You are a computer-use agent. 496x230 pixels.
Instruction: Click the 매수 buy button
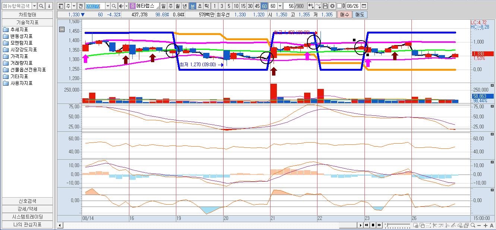(345, 15)
